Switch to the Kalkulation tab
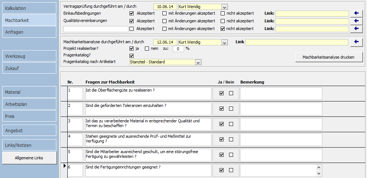 click(x=29, y=8)
